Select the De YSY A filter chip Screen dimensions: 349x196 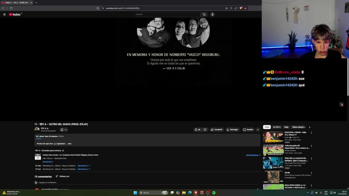[x=277, y=127]
